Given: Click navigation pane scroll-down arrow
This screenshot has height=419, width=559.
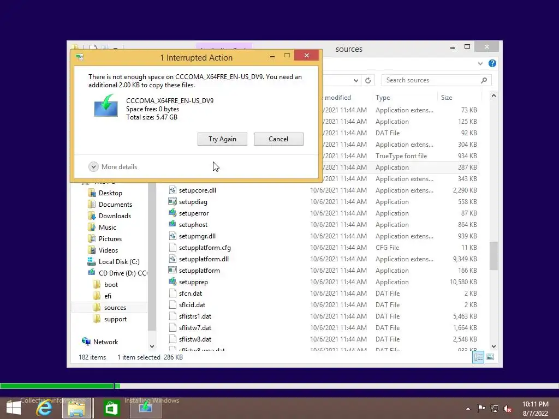Looking at the screenshot, I should (152, 346).
